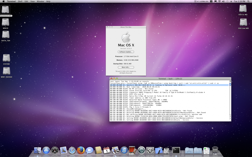
Task: Minimize Terminal with the yellow button
Action: click(114, 79)
